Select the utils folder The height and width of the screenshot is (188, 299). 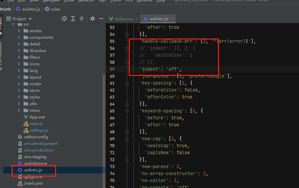[x=33, y=104]
